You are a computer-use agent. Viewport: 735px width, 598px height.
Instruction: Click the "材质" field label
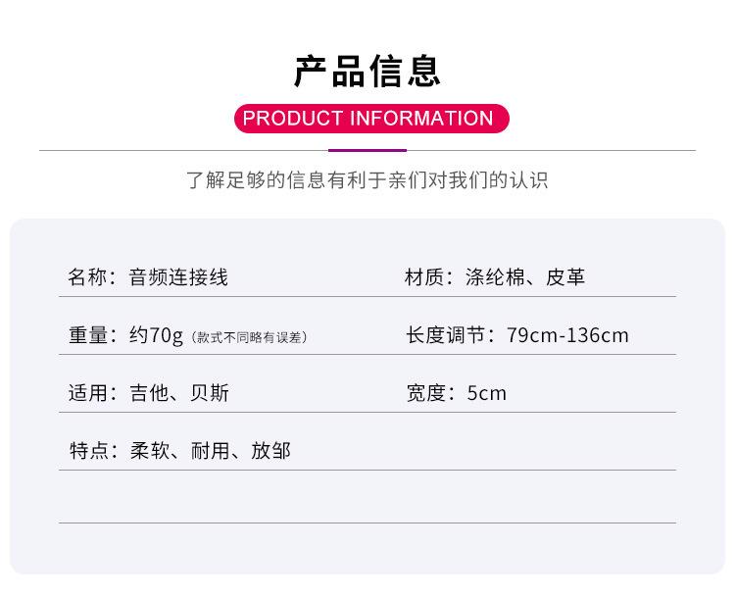pos(425,277)
